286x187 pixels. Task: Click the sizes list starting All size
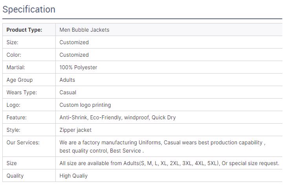tap(169, 163)
